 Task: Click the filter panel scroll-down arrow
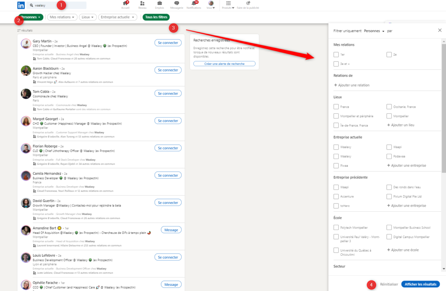[x=444, y=269]
